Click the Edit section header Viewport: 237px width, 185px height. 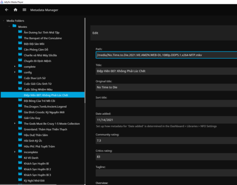[x=163, y=33]
